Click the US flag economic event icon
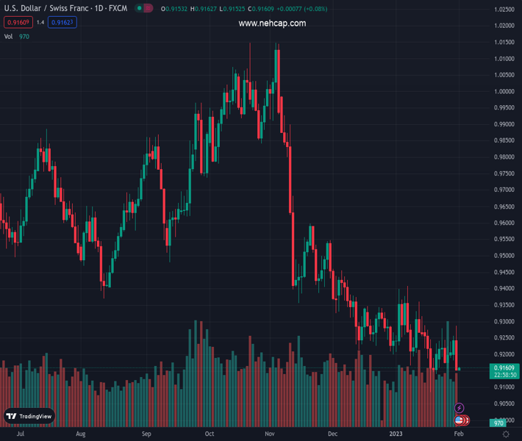The width and height of the screenshot is (522, 441). click(x=460, y=420)
